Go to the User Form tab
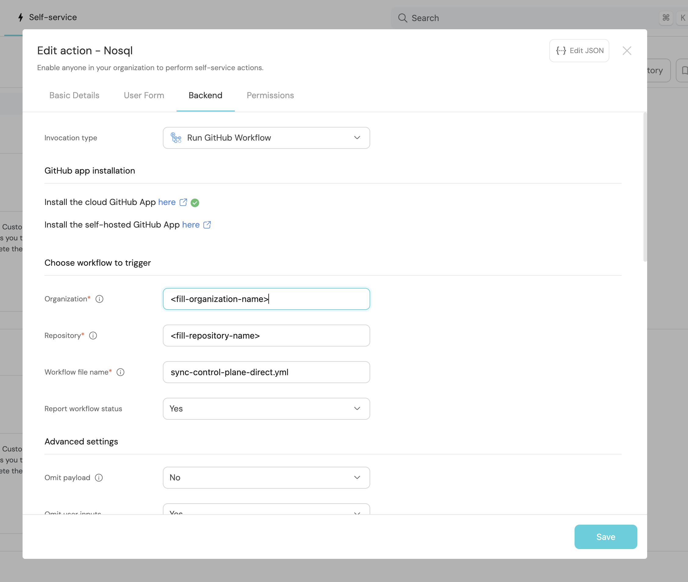Image resolution: width=688 pixels, height=582 pixels. 144,95
